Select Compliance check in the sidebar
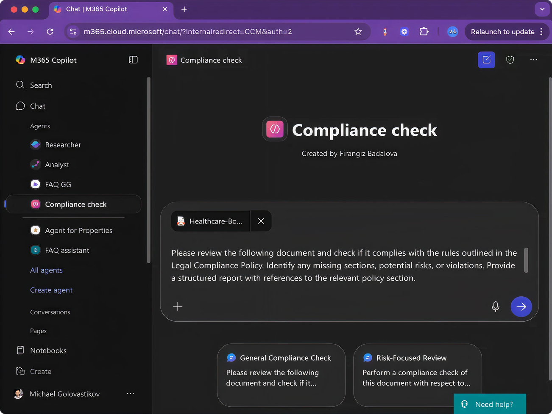 (74, 204)
